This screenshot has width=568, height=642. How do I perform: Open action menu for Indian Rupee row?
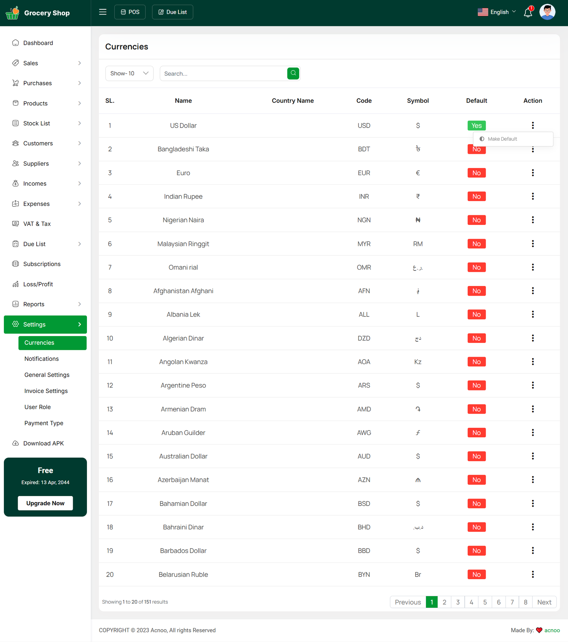[x=532, y=196]
